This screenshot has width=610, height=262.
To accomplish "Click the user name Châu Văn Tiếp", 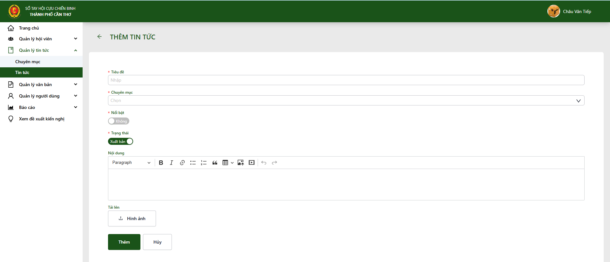I will (x=577, y=11).
